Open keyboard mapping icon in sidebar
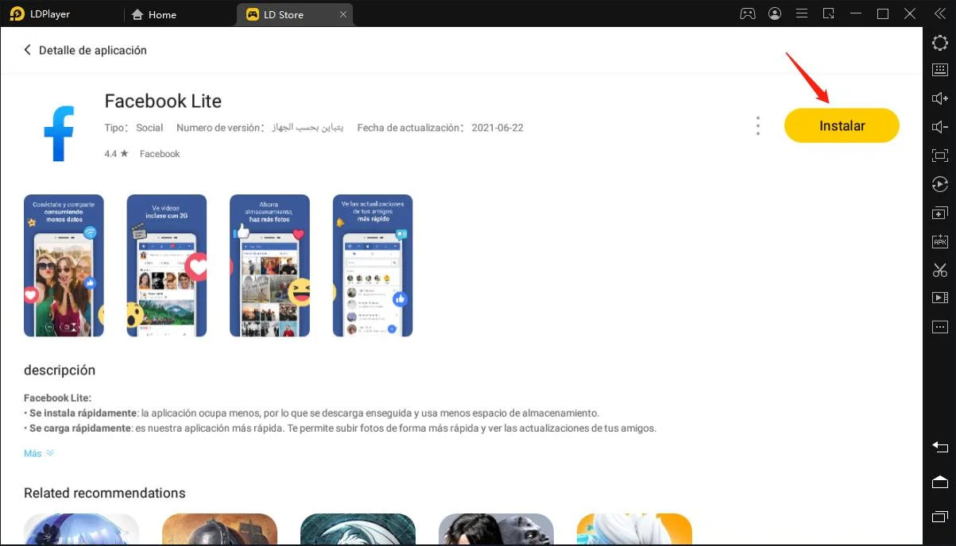Viewport: 956px width, 546px height. [940, 70]
